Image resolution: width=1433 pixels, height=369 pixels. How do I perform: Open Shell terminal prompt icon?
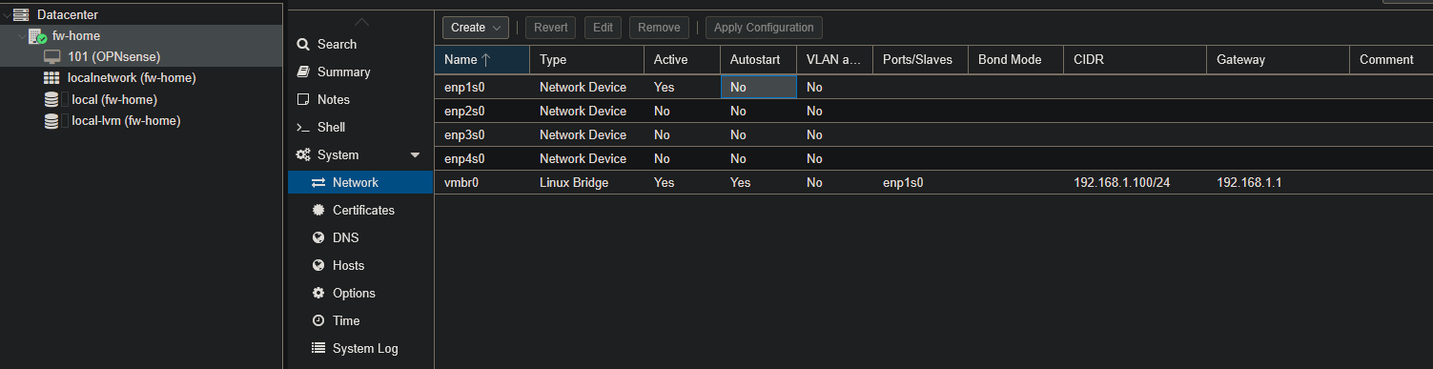tap(303, 127)
